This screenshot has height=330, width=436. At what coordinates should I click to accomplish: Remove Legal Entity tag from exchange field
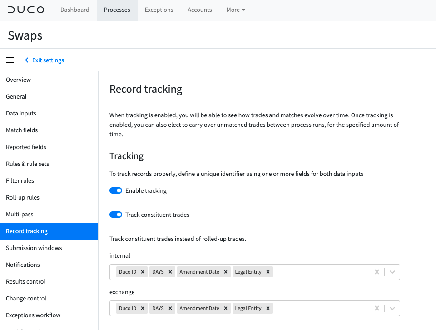[x=268, y=308]
